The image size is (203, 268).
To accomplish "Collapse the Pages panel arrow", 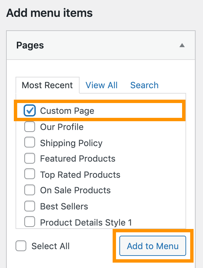I will point(182,45).
